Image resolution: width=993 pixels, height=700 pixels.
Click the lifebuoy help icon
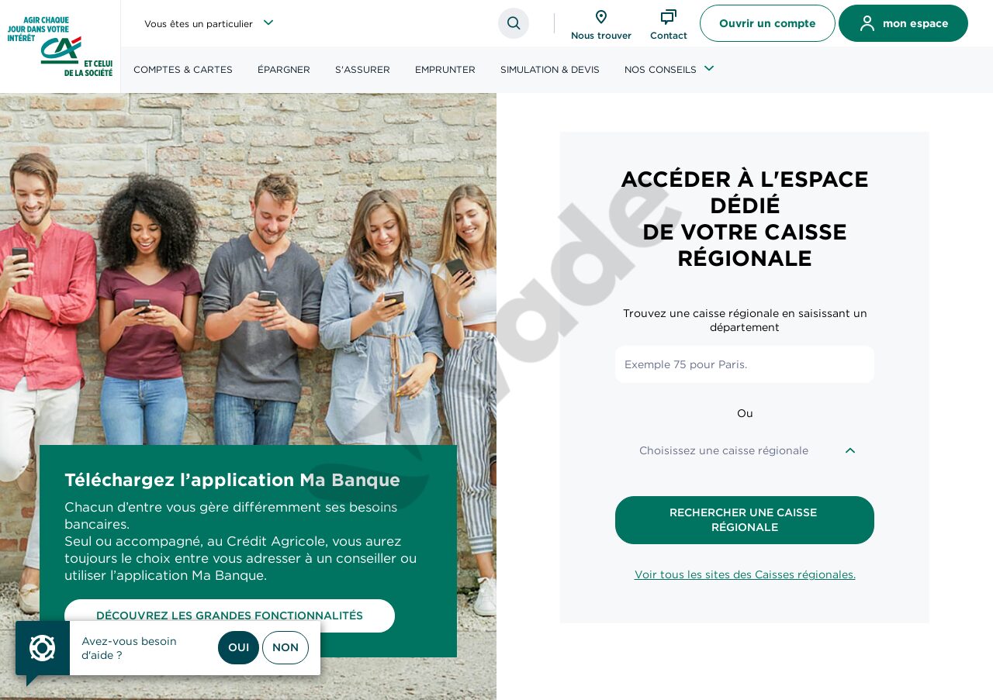[x=43, y=648]
